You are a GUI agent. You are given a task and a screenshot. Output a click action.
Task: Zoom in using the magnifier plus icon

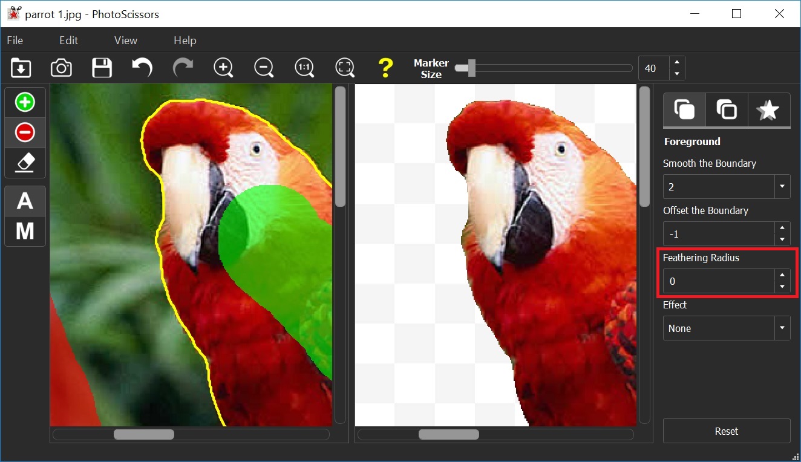[x=223, y=68]
